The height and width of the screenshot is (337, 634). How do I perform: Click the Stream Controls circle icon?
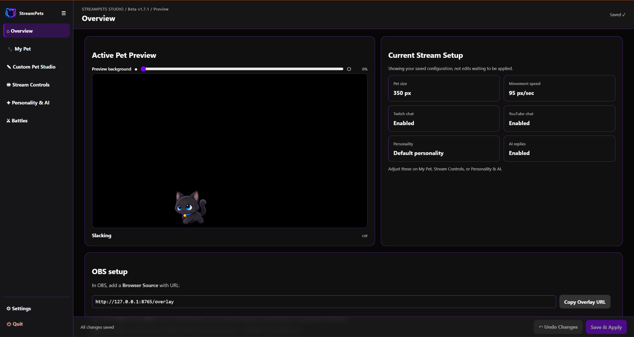pyautogui.click(x=9, y=85)
